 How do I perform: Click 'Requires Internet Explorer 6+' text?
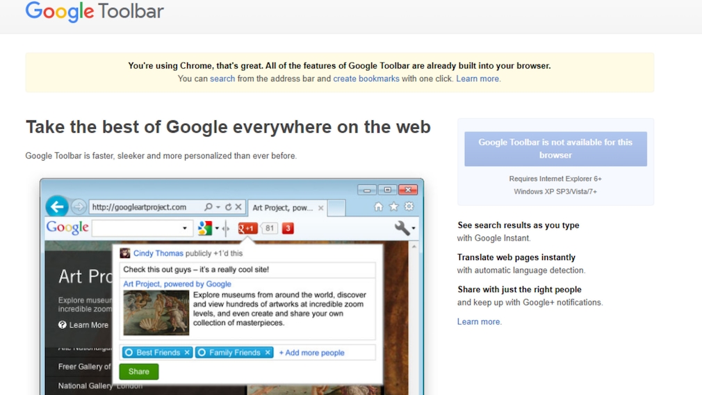click(555, 179)
